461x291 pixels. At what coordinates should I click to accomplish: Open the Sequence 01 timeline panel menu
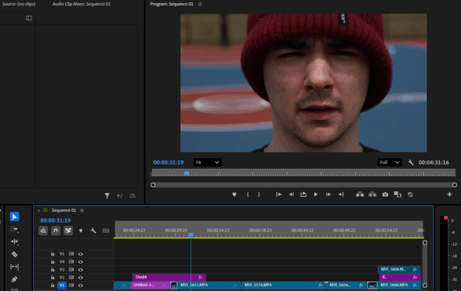coord(82,210)
